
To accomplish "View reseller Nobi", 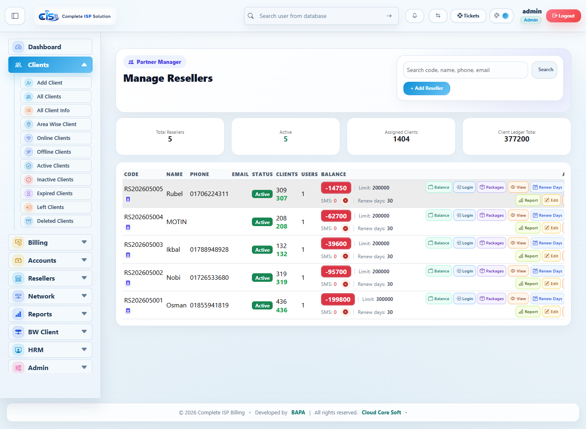I will [518, 271].
